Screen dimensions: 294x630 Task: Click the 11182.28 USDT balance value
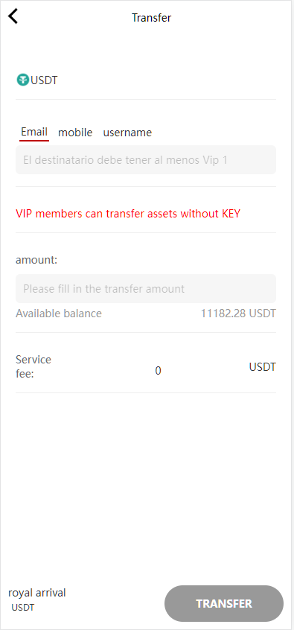[x=238, y=314]
